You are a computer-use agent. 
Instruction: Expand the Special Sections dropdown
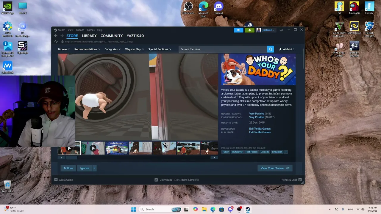click(x=160, y=49)
